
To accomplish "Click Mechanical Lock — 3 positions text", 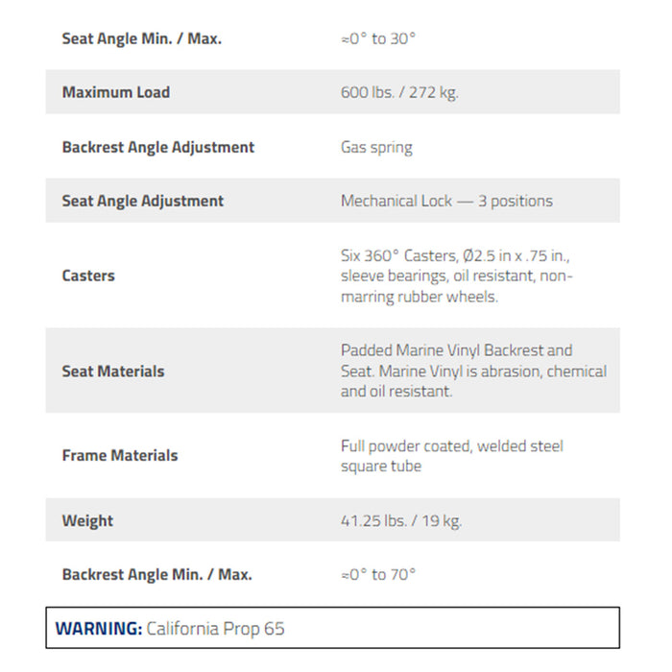I will tap(446, 201).
